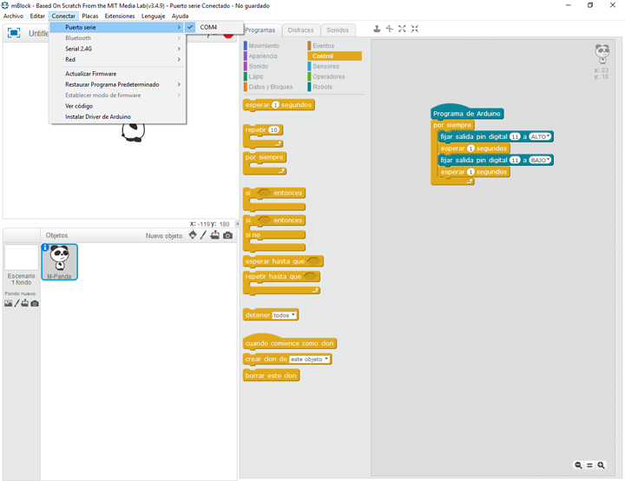Zoom in on the scripts area
Viewport: 625px width, 481px height.
[601, 465]
